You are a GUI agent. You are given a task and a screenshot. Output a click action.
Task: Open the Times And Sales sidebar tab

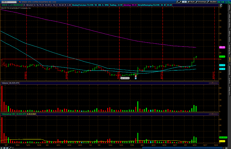(x=230, y=21)
